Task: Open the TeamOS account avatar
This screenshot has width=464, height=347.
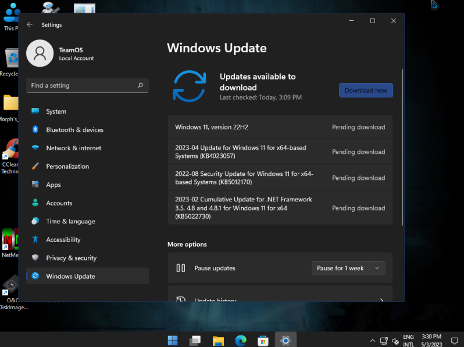Action: tap(40, 53)
